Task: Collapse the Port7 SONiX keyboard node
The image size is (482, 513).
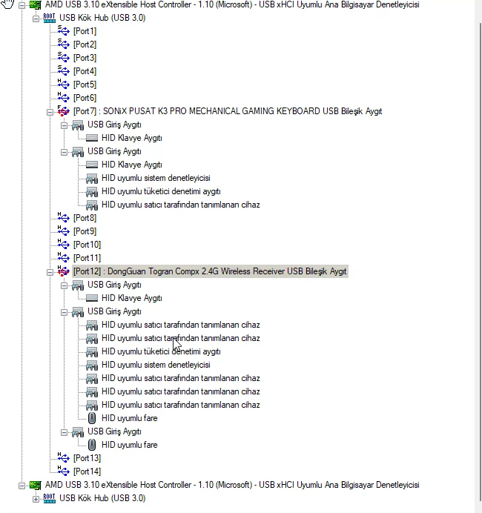Action: point(50,112)
